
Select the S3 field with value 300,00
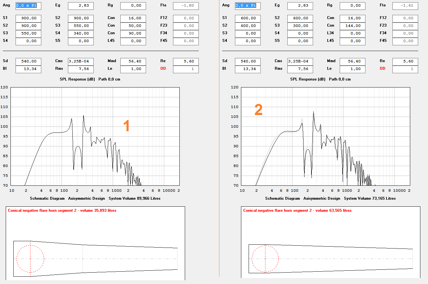(x=300, y=26)
